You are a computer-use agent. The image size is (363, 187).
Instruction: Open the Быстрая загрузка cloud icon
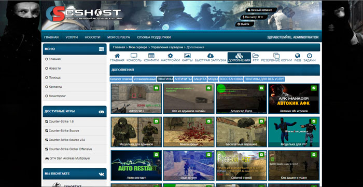[210, 56]
